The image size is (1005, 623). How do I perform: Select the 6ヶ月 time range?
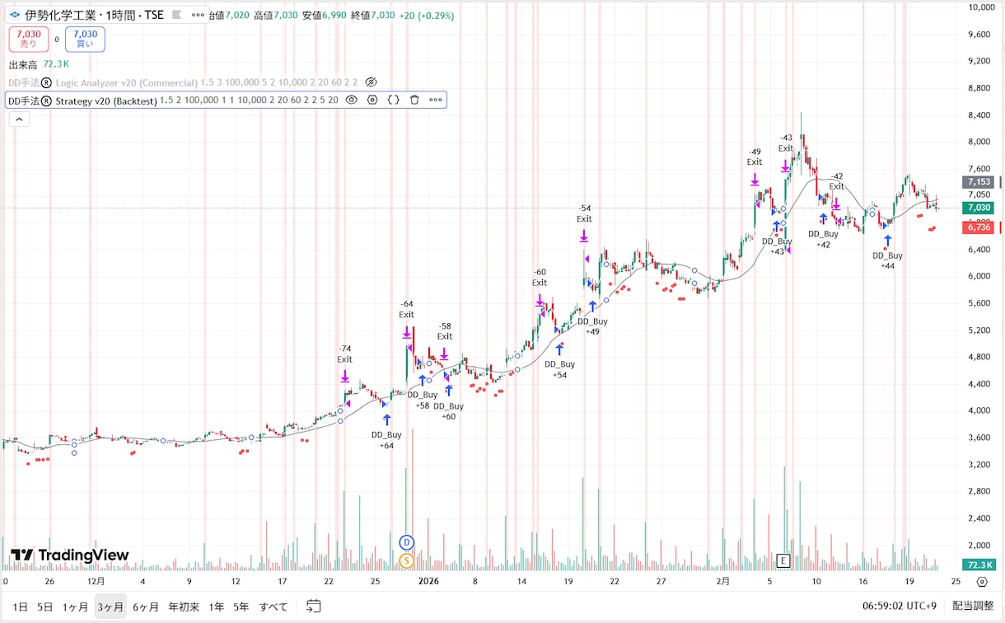pos(146,607)
